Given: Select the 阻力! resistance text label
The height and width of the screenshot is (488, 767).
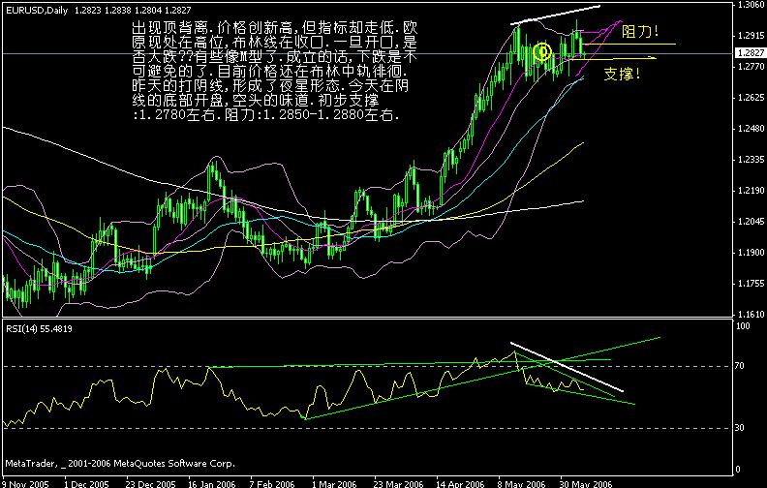Looking at the screenshot, I should (x=640, y=32).
